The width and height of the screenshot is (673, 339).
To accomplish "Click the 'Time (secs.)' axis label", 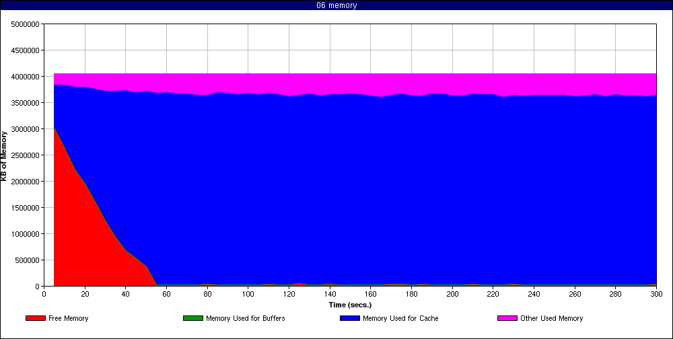I will 350,305.
